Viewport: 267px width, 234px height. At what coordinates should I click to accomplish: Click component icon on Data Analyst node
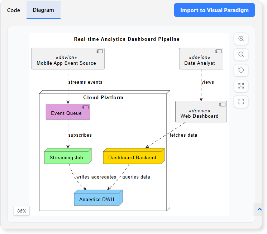[219, 52]
